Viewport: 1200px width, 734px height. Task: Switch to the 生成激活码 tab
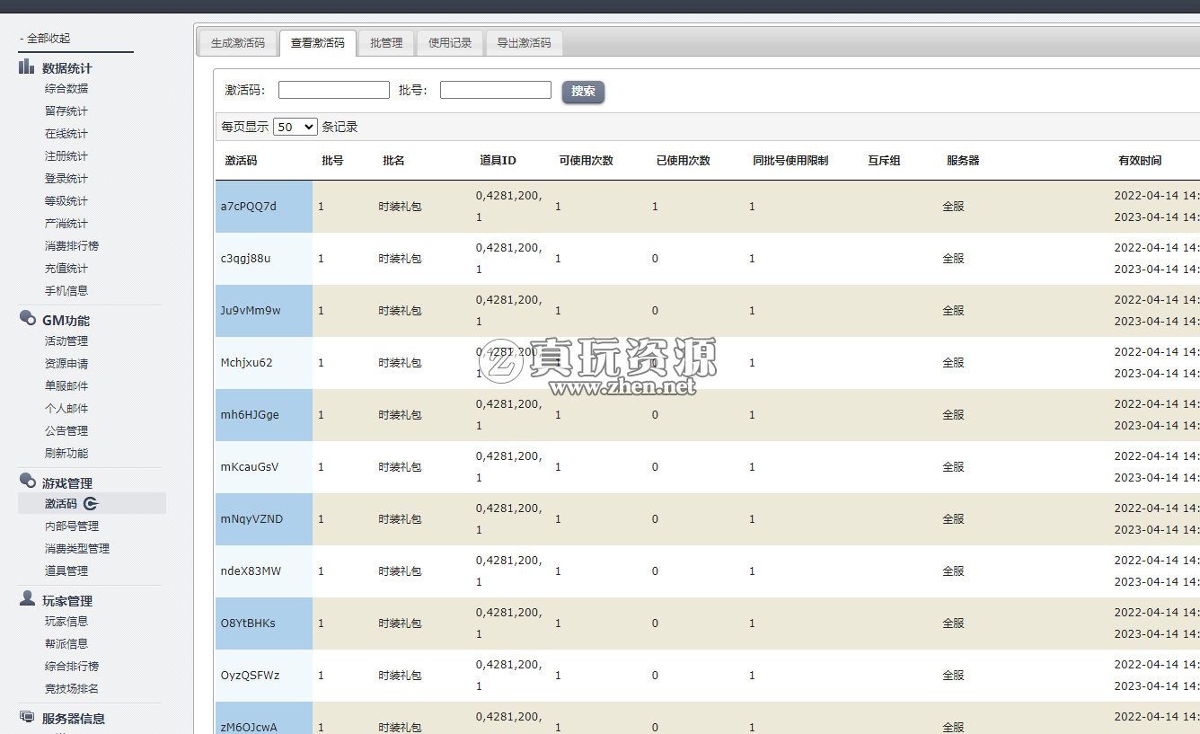(x=238, y=43)
